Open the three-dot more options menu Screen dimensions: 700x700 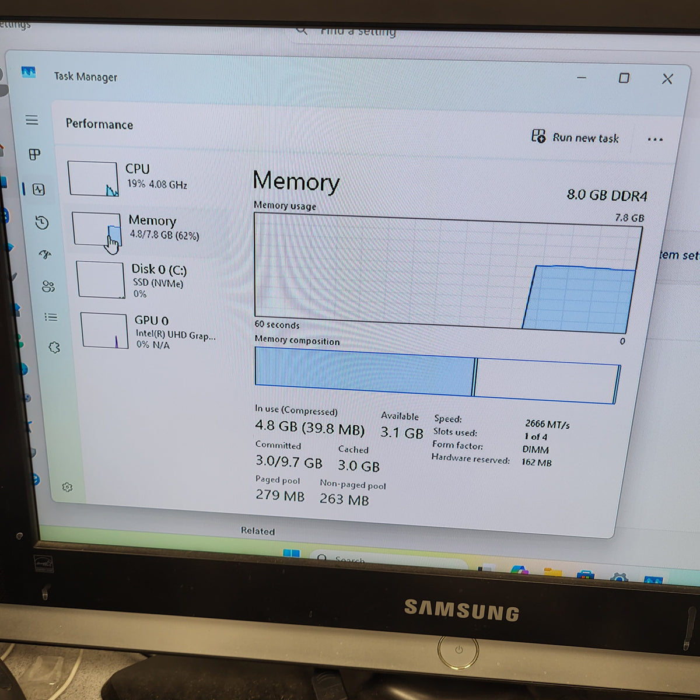[x=655, y=139]
